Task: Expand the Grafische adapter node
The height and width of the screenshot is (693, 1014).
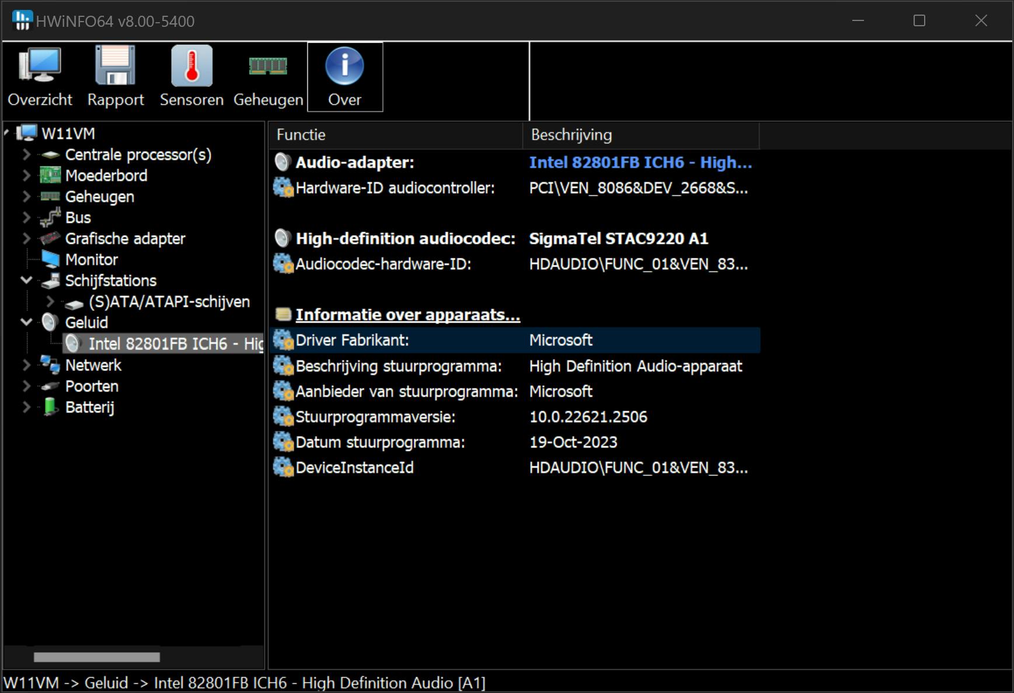Action: click(26, 239)
